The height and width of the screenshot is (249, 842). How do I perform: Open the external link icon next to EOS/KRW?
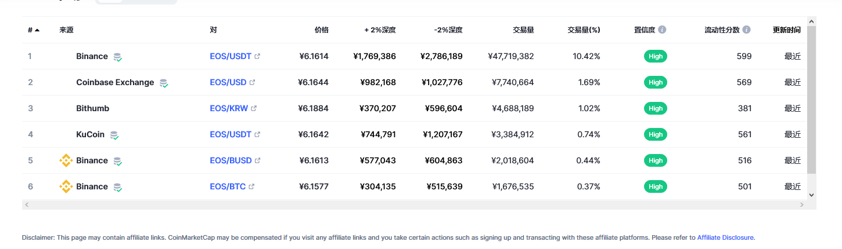pyautogui.click(x=254, y=108)
